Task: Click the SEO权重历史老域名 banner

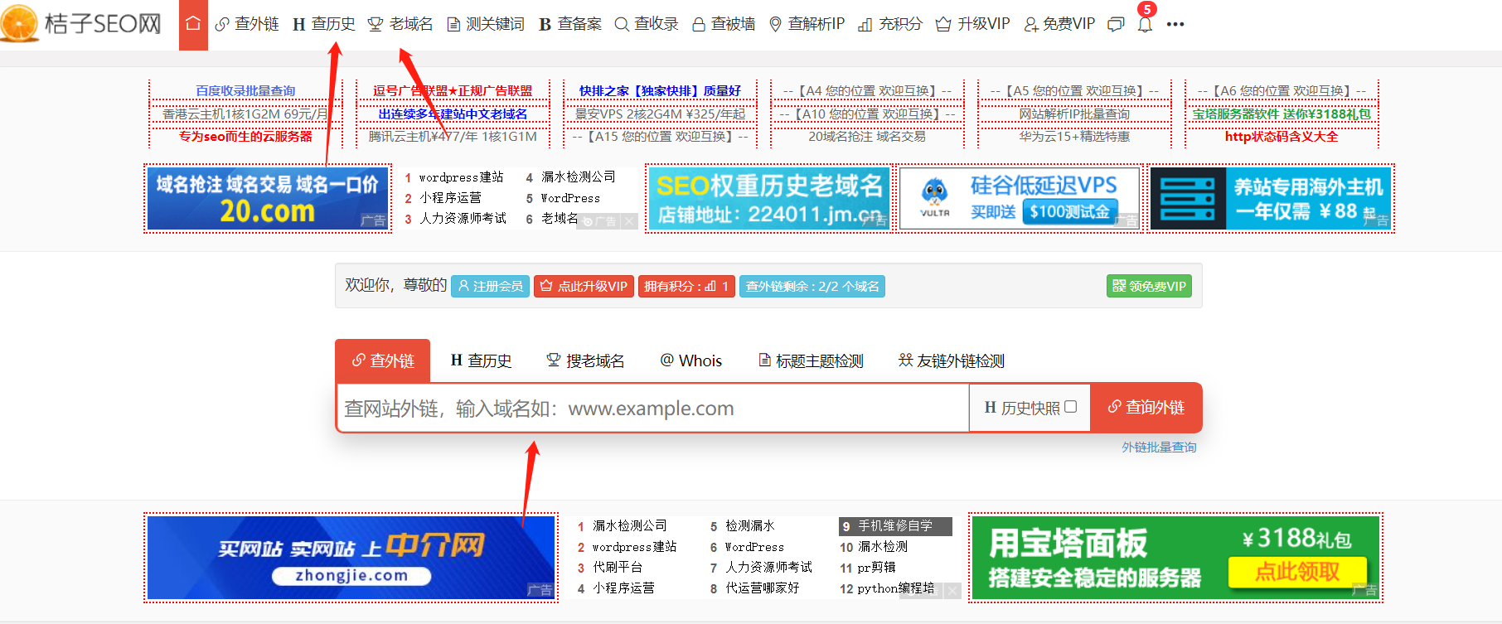Action: coord(769,198)
